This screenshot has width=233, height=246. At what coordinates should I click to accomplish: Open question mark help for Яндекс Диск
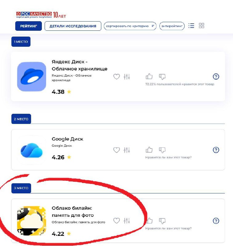(x=216, y=77)
